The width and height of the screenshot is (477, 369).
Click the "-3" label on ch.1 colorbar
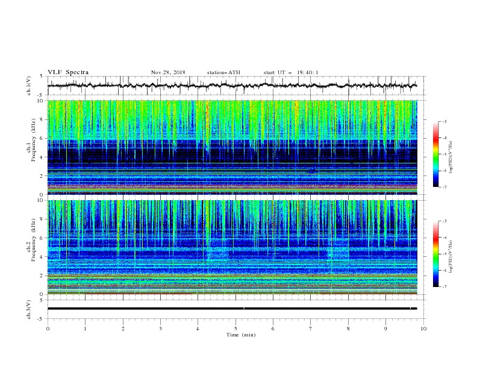[444, 121]
